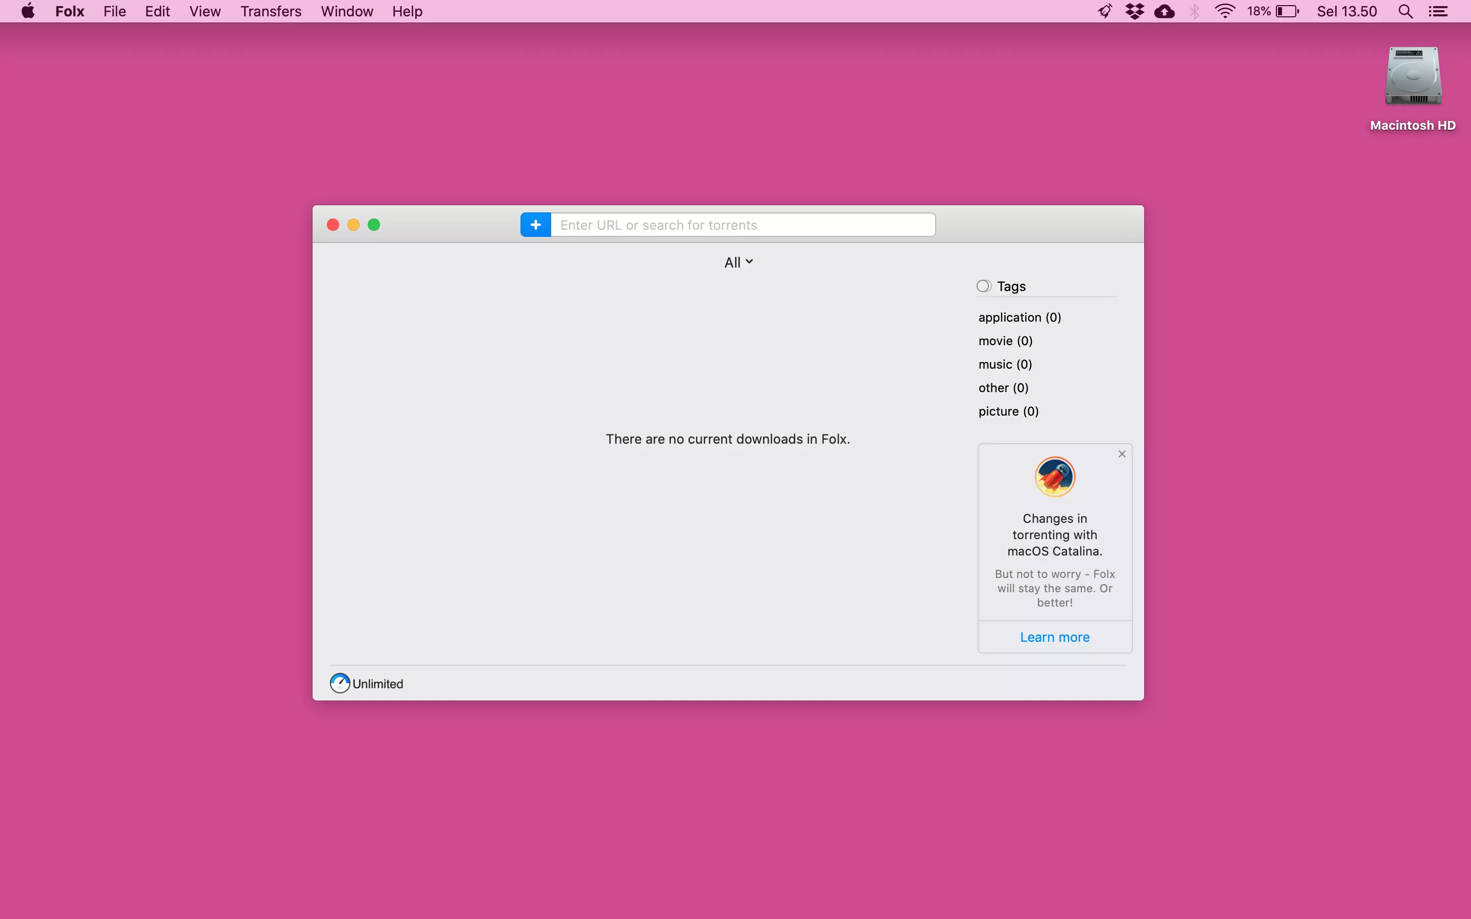Click the URL or torrent search field
The width and height of the screenshot is (1471, 919).
(x=743, y=225)
